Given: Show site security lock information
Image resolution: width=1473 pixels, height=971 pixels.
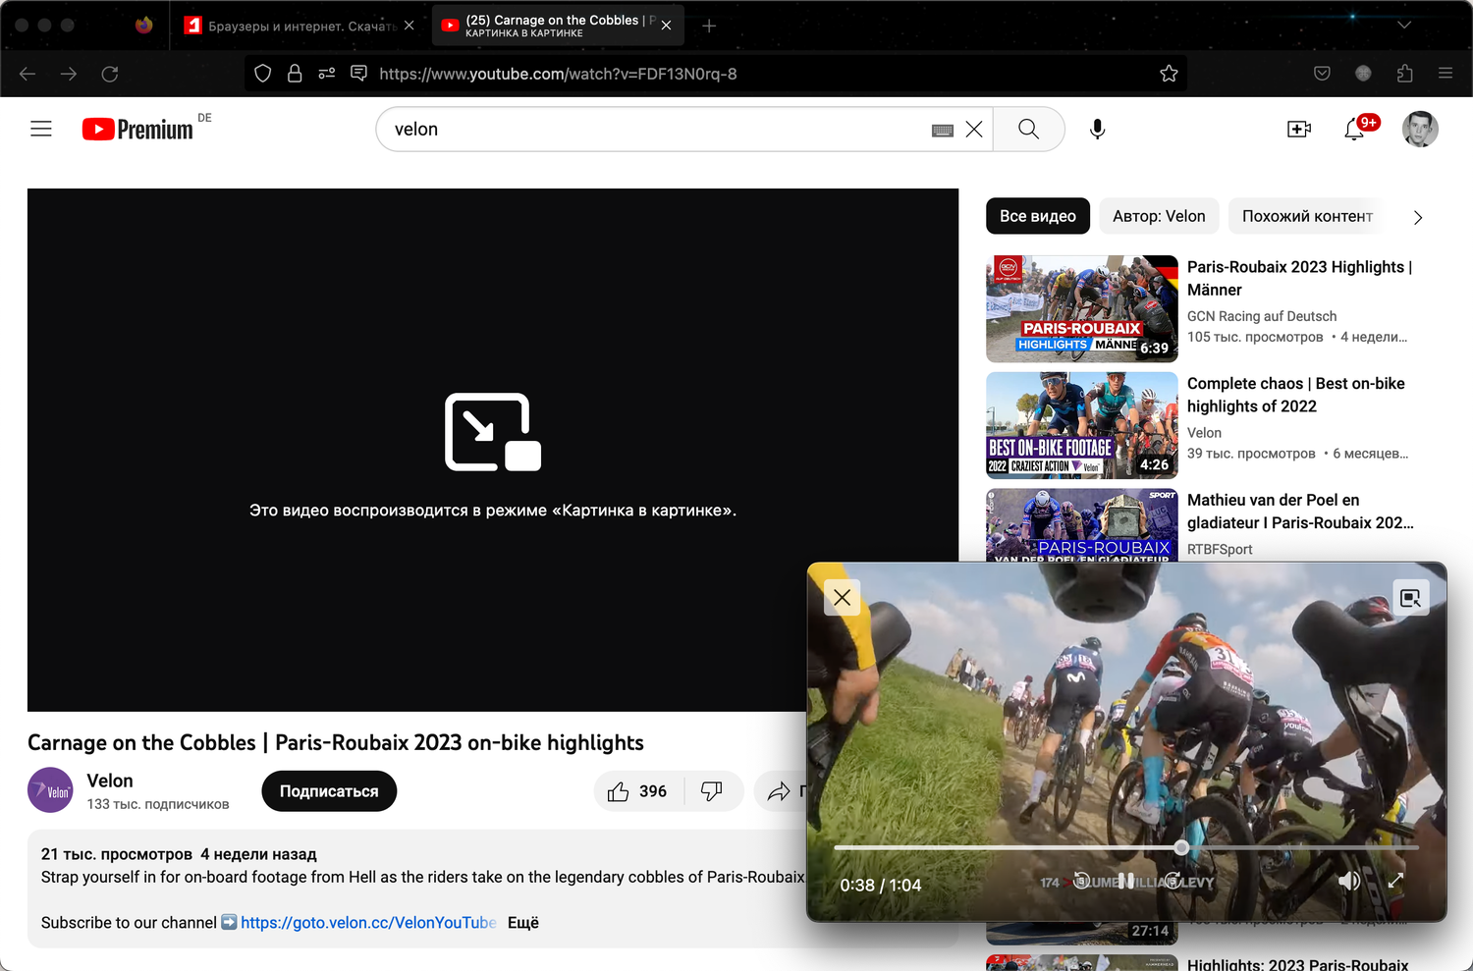Looking at the screenshot, I should (x=295, y=74).
